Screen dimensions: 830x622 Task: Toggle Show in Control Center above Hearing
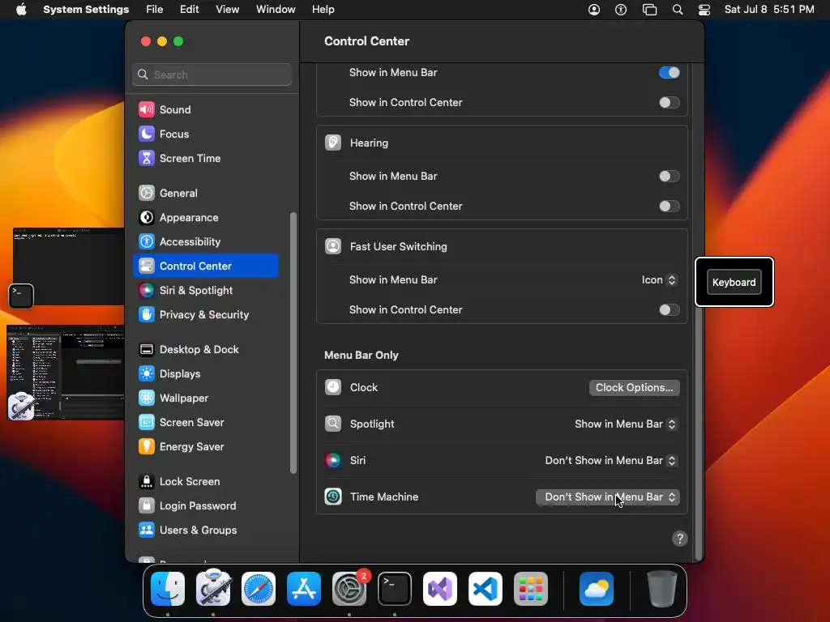pyautogui.click(x=669, y=103)
